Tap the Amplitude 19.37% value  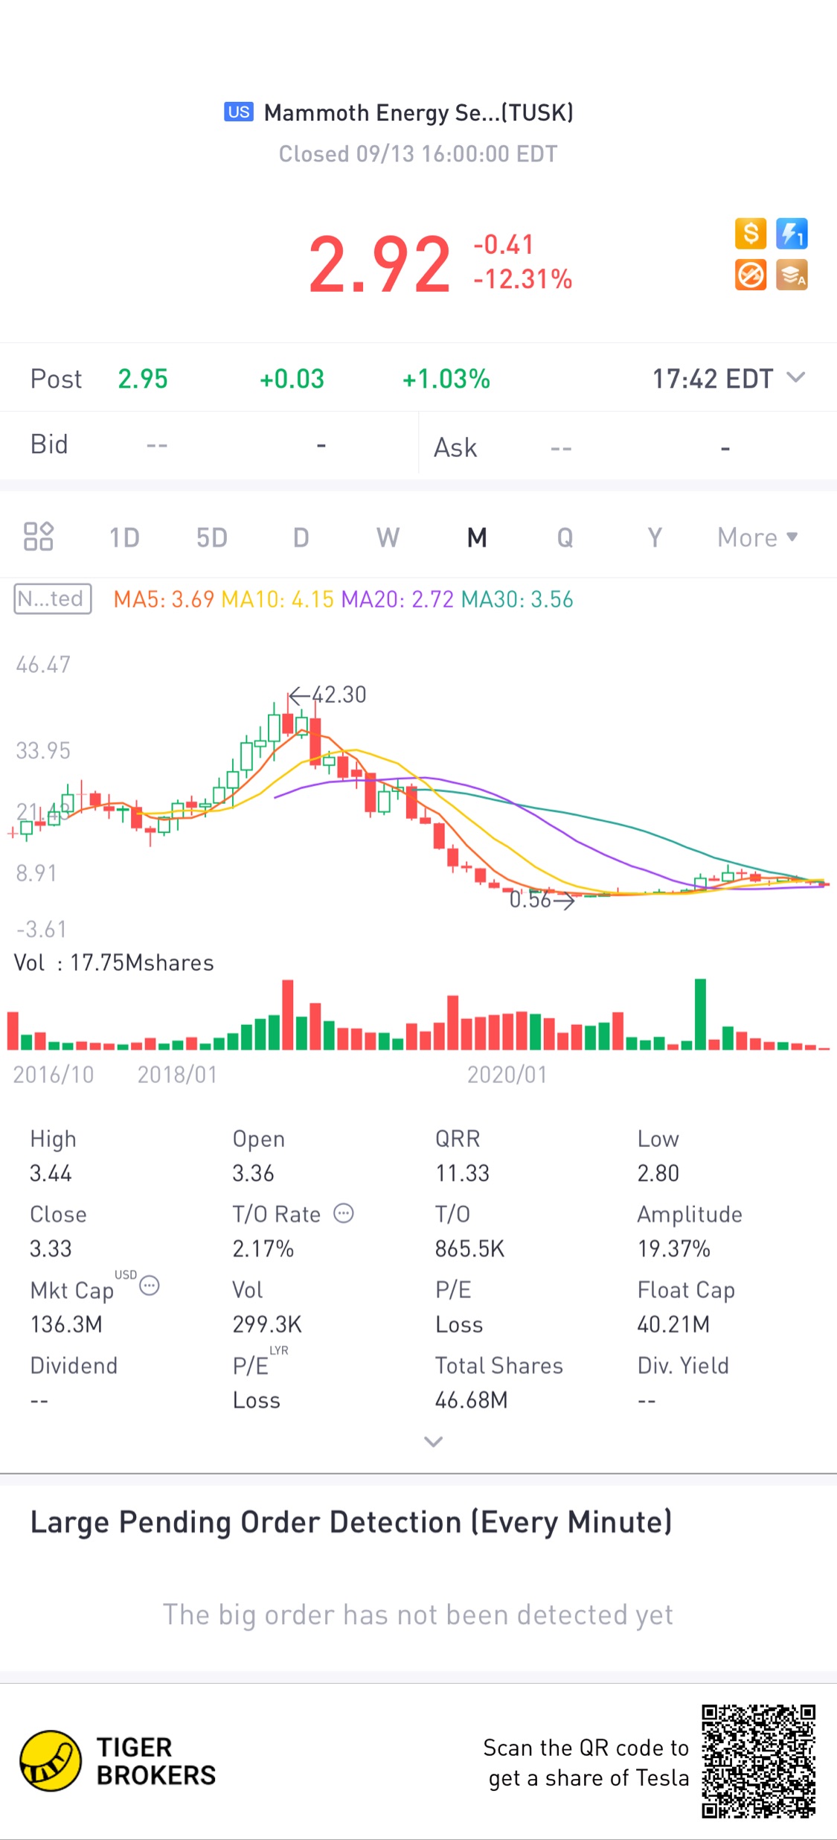[674, 1248]
